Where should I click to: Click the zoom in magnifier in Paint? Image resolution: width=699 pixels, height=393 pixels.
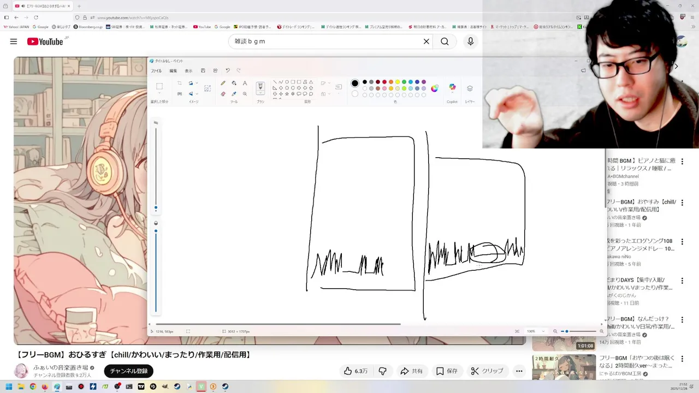[x=602, y=331]
